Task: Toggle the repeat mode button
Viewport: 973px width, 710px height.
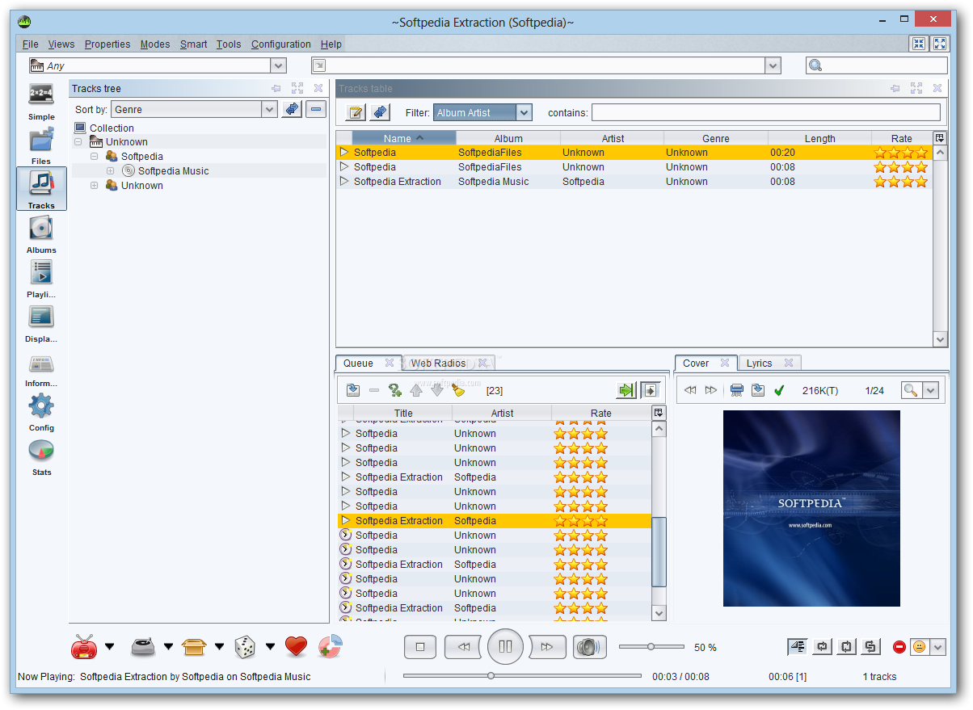Action: [823, 646]
